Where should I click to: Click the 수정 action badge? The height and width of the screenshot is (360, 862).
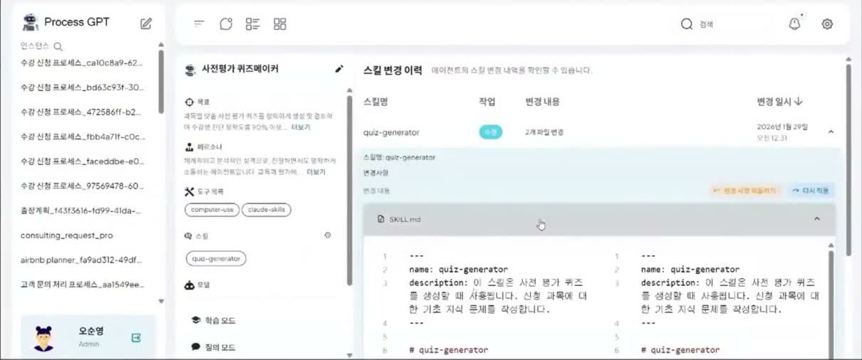click(490, 132)
